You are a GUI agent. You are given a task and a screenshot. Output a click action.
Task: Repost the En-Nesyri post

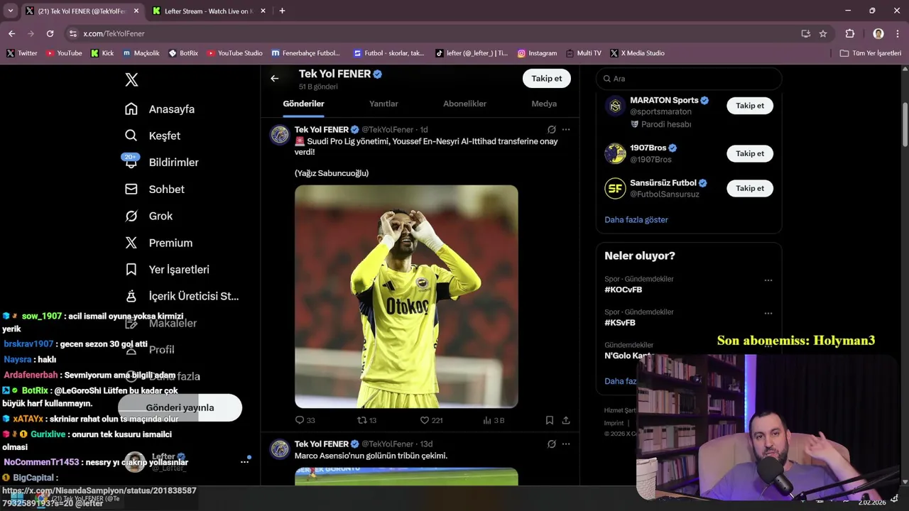(x=366, y=420)
